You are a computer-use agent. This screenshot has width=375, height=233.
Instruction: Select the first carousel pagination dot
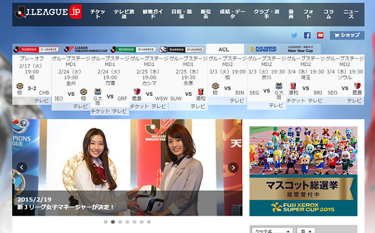coord(106,222)
